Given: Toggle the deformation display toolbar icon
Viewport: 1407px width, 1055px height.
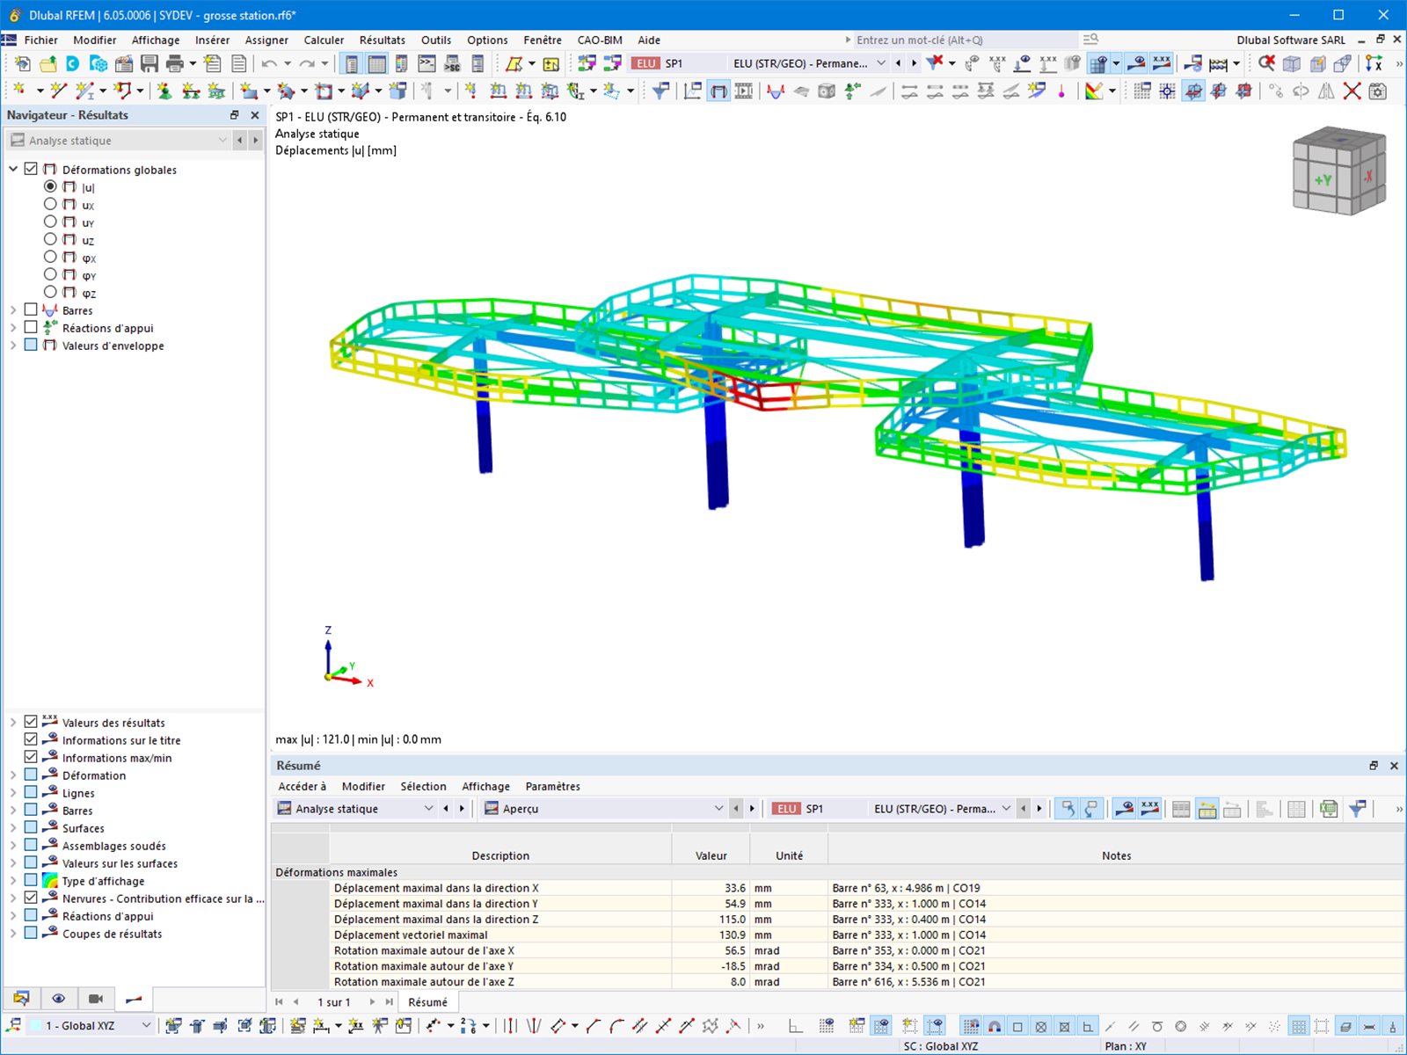Looking at the screenshot, I should click(x=718, y=91).
